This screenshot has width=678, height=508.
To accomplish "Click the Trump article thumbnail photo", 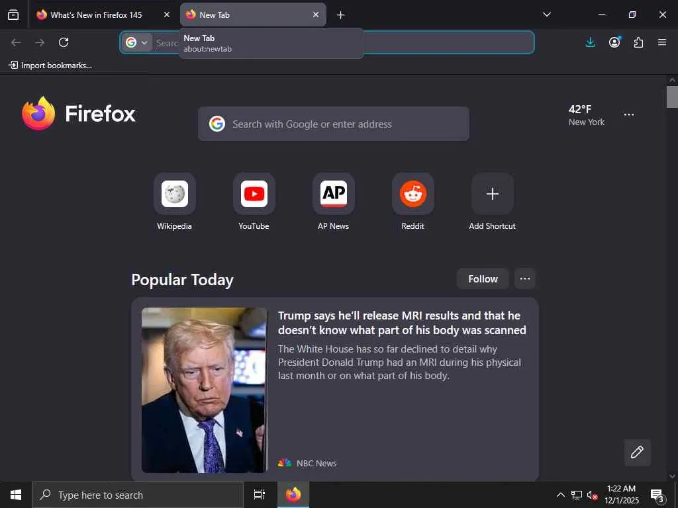I will (x=205, y=390).
